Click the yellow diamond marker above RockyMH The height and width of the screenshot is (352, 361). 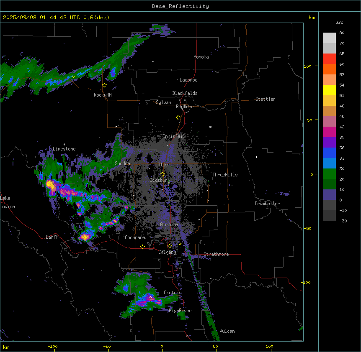point(104,85)
